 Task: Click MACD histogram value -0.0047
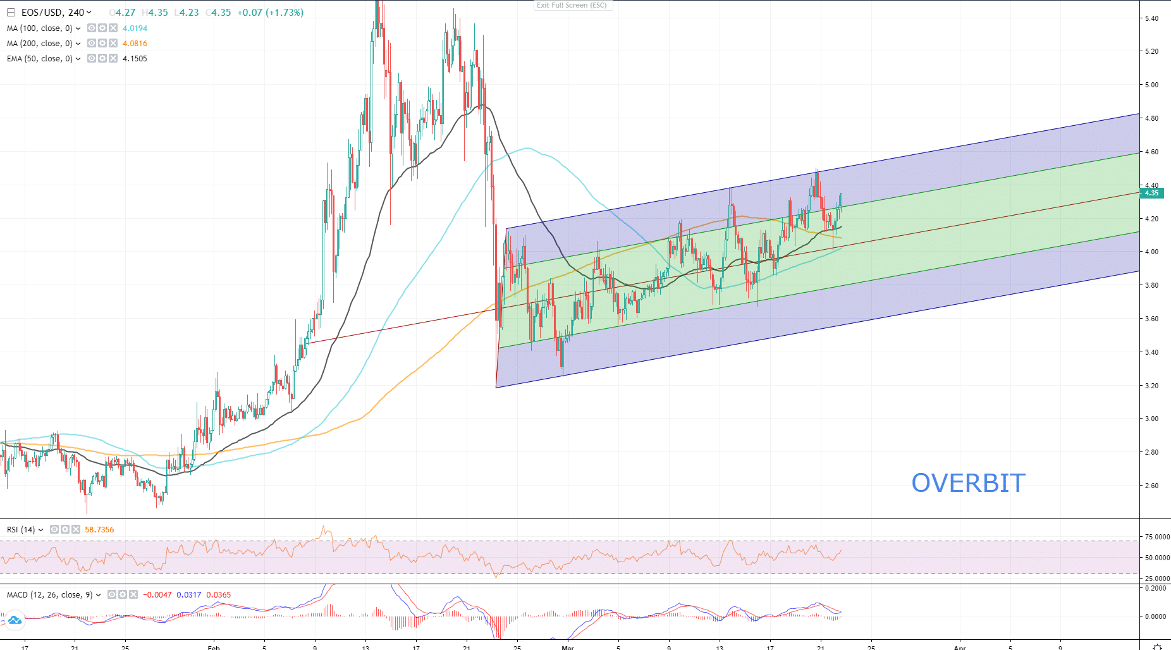point(157,595)
